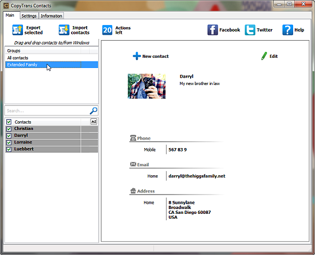Maximize the CopyTrans Contacts window
The width and height of the screenshot is (315, 255).
289,4
